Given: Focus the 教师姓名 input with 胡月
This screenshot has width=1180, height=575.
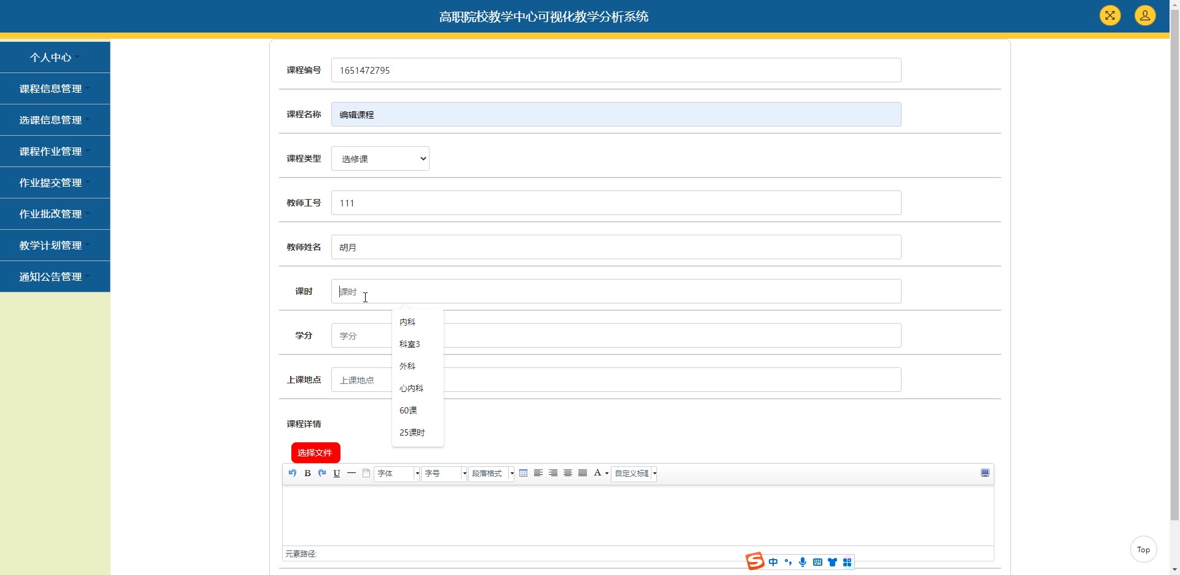Looking at the screenshot, I should click(616, 247).
